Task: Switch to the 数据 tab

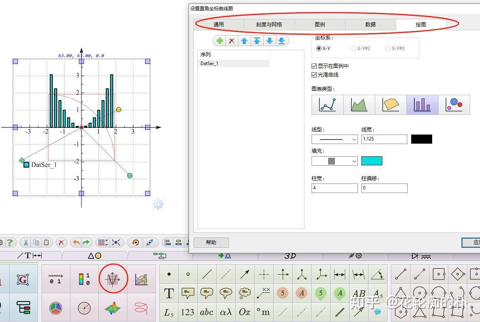Action: [x=370, y=24]
